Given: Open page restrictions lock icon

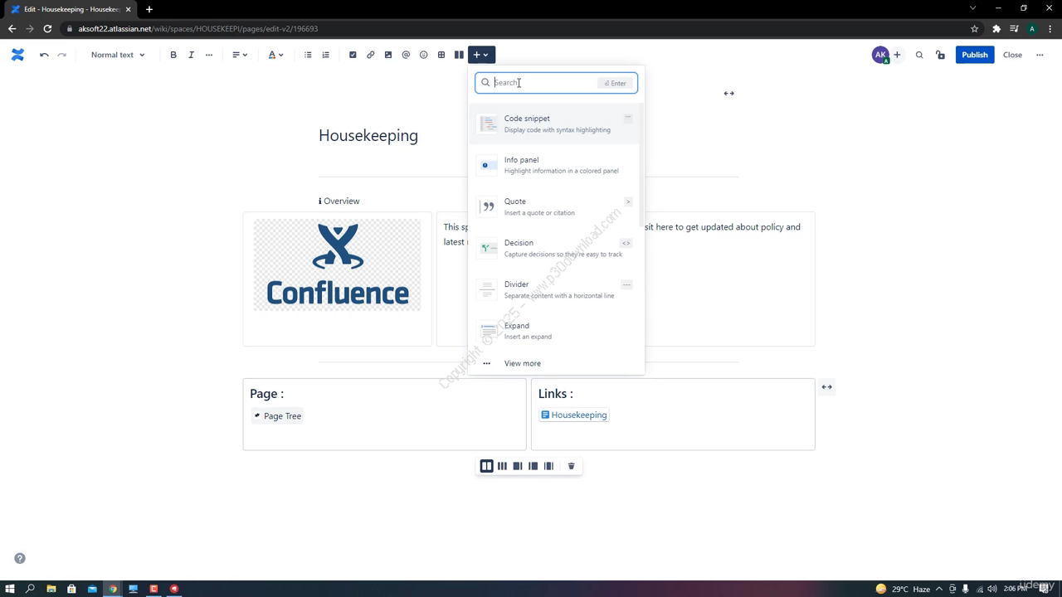Looking at the screenshot, I should tap(940, 55).
